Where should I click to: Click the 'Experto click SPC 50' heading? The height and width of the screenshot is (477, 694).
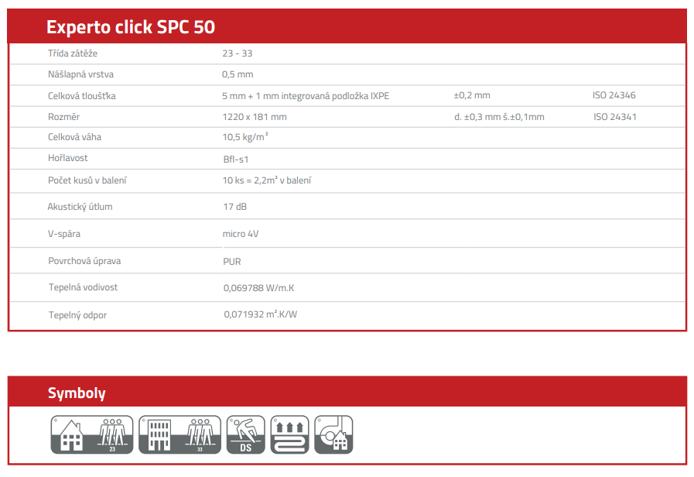pos(131,27)
